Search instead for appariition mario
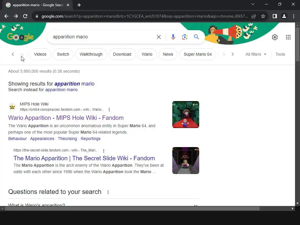Viewport: 300px width, 225px height. pos(62,90)
